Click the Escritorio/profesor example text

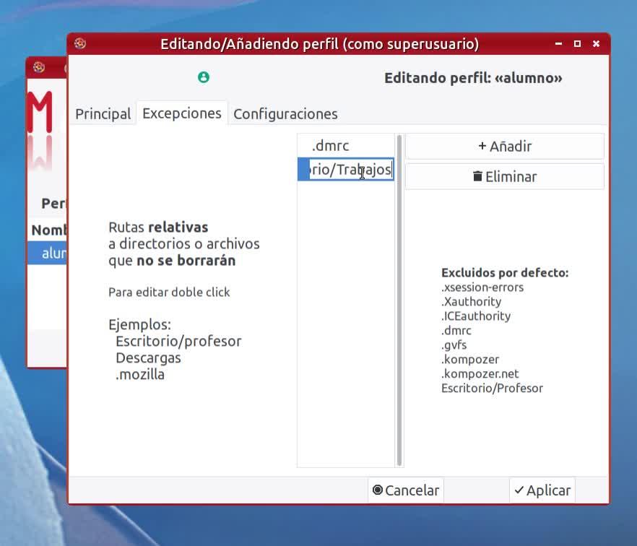pyautogui.click(x=178, y=341)
